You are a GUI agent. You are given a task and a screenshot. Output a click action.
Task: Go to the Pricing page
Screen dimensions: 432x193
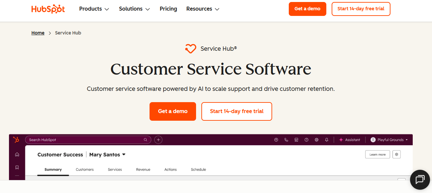click(168, 9)
